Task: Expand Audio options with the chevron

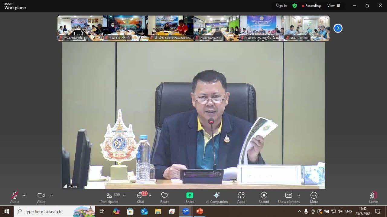Action: (24, 195)
